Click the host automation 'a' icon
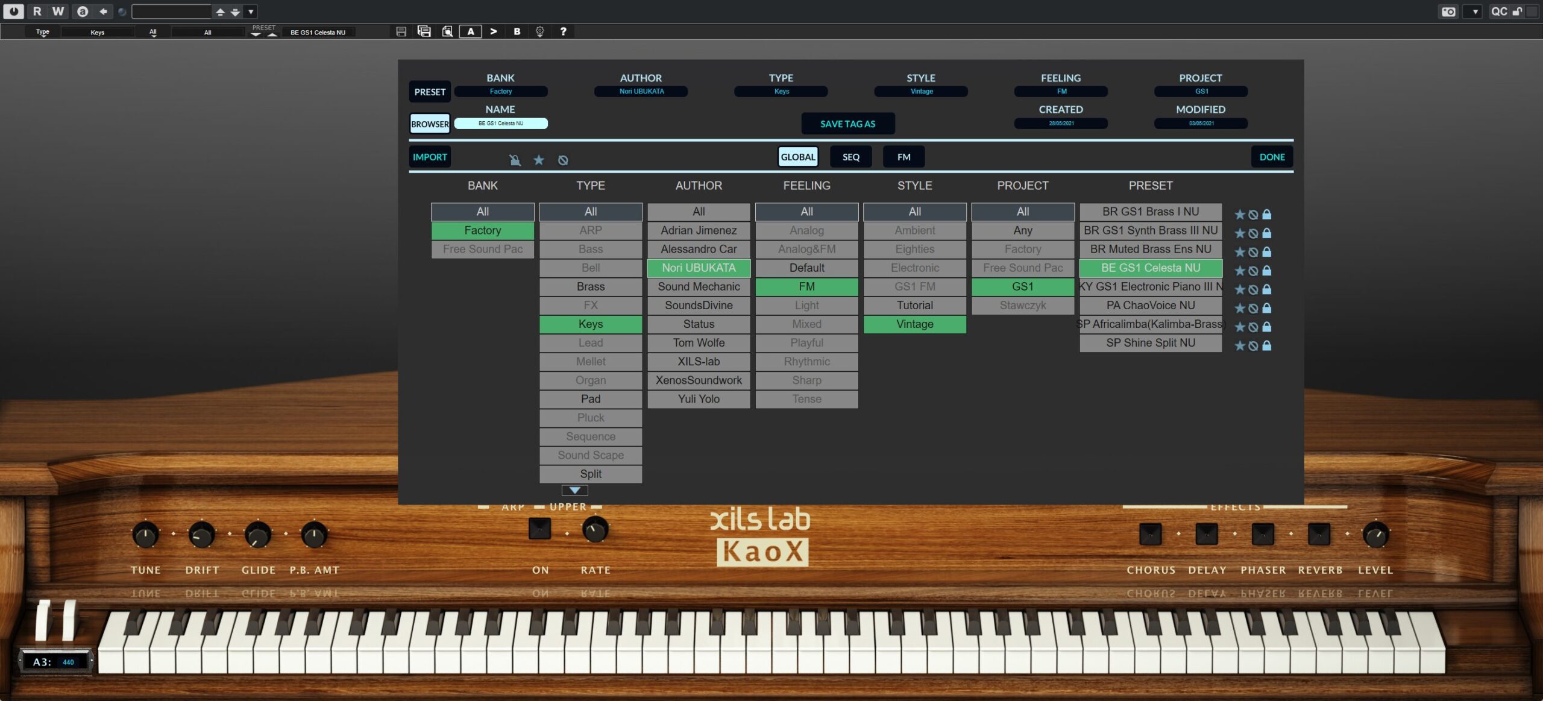Viewport: 1543px width, 701px height. pos(83,11)
